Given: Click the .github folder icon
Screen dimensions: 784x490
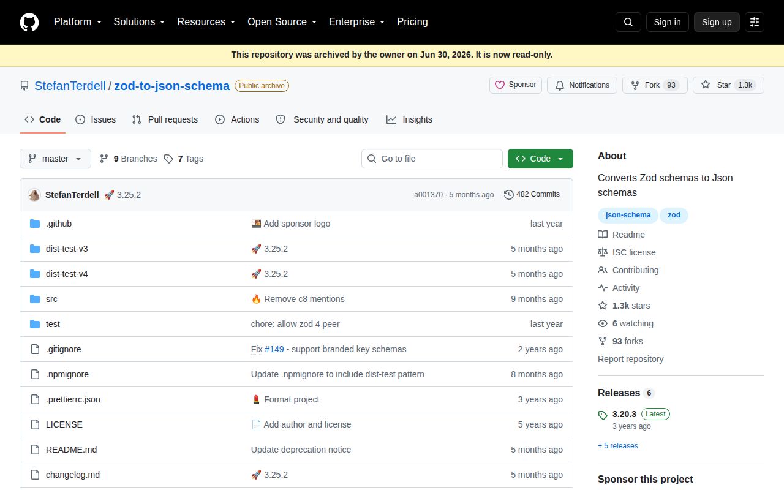Looking at the screenshot, I should coord(35,224).
